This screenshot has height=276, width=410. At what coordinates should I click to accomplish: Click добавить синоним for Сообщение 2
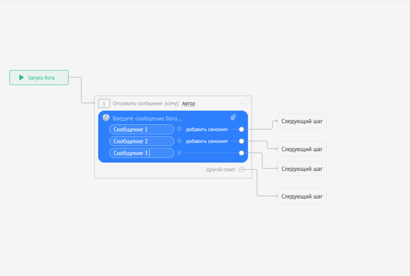click(207, 141)
